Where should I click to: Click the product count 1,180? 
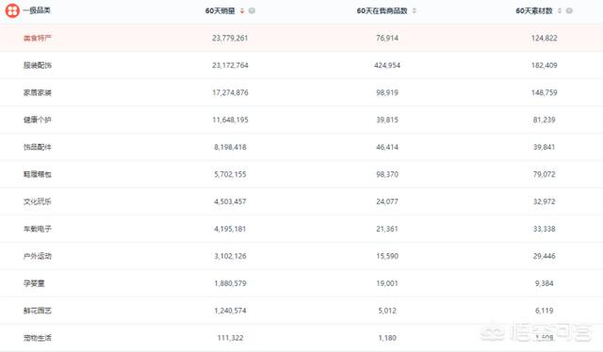point(387,338)
